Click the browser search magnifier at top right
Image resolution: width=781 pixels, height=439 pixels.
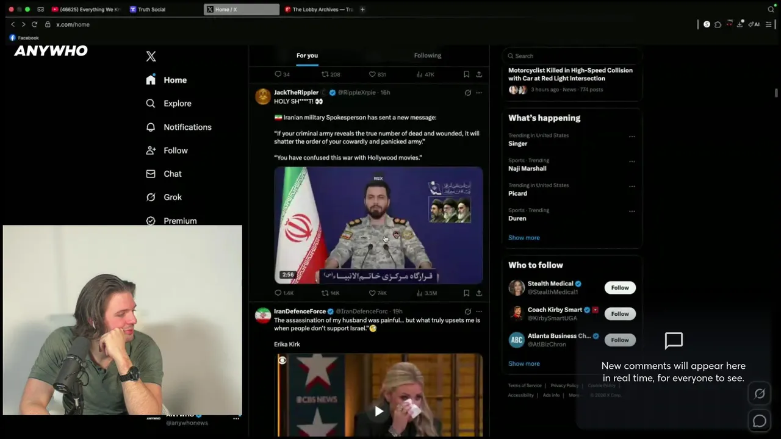pos(771,9)
